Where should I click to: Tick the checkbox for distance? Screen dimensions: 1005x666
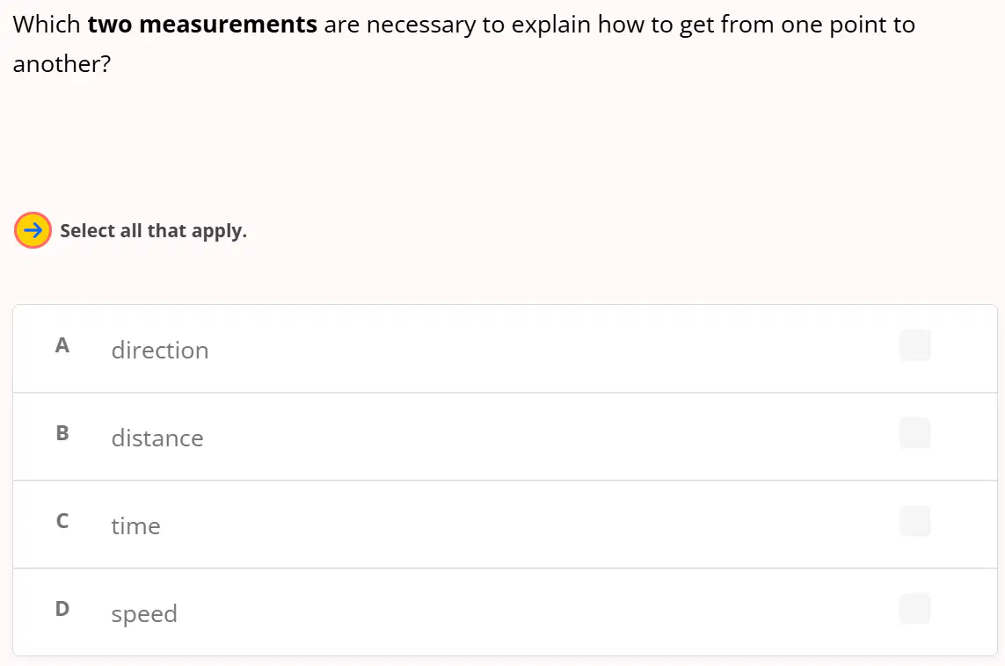click(914, 433)
